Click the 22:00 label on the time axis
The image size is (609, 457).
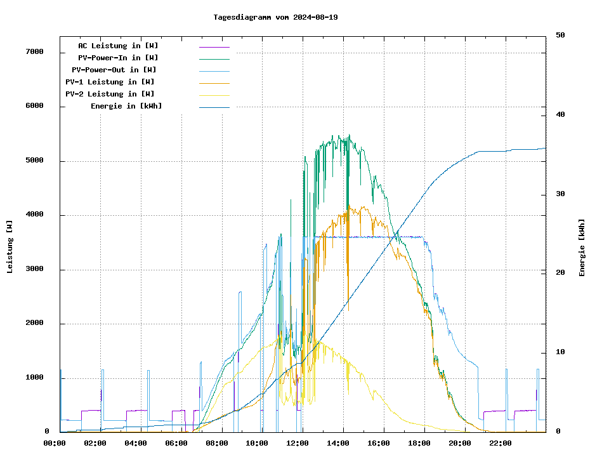(501, 443)
